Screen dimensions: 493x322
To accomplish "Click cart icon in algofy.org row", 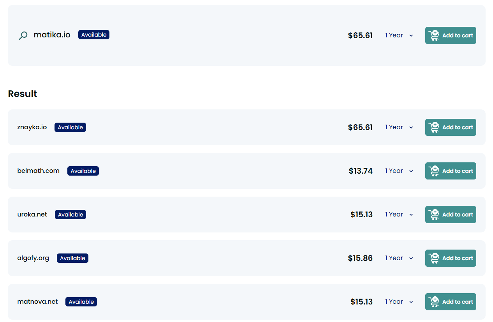I will [x=434, y=258].
